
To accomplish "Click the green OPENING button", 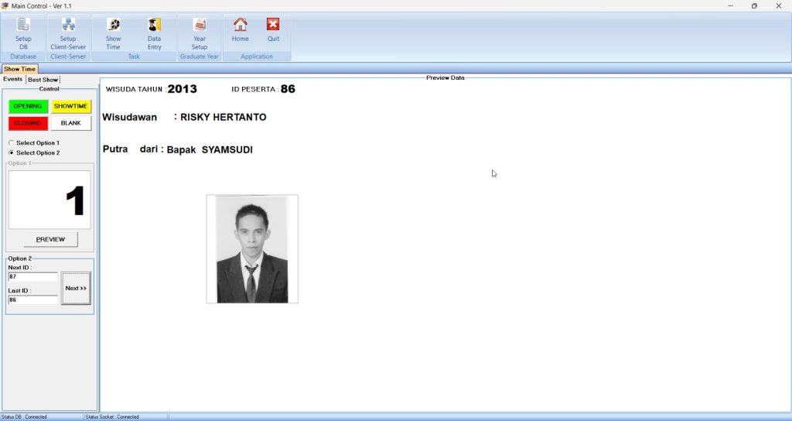I will click(28, 106).
